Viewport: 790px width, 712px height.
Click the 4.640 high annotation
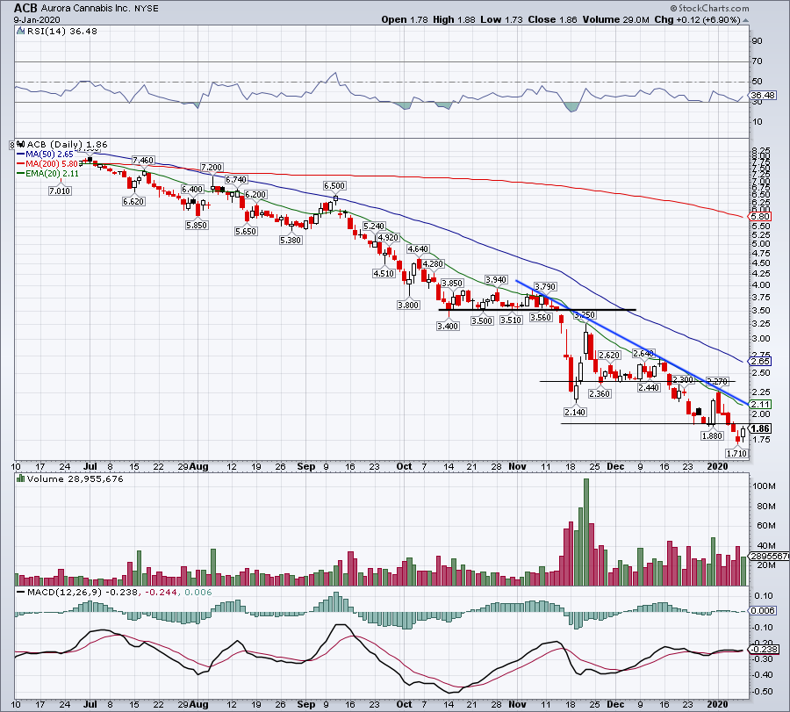click(x=418, y=249)
